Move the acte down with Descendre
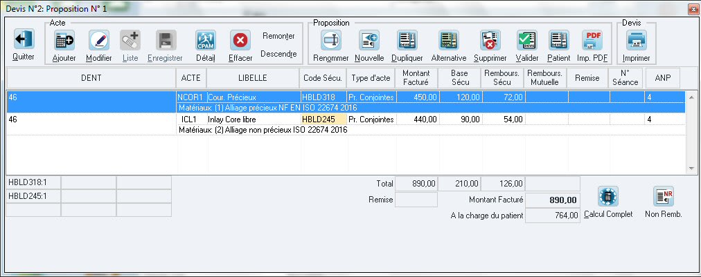 (x=278, y=54)
